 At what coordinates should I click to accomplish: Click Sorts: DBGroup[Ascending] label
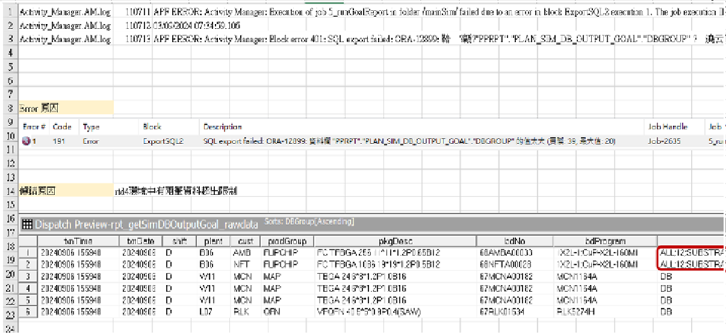click(x=309, y=223)
